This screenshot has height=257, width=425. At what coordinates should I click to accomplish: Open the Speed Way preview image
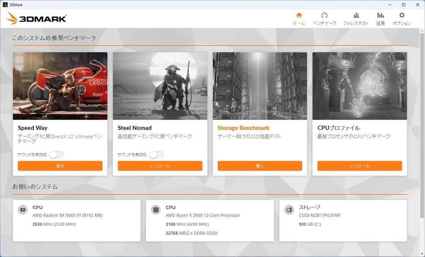60,85
